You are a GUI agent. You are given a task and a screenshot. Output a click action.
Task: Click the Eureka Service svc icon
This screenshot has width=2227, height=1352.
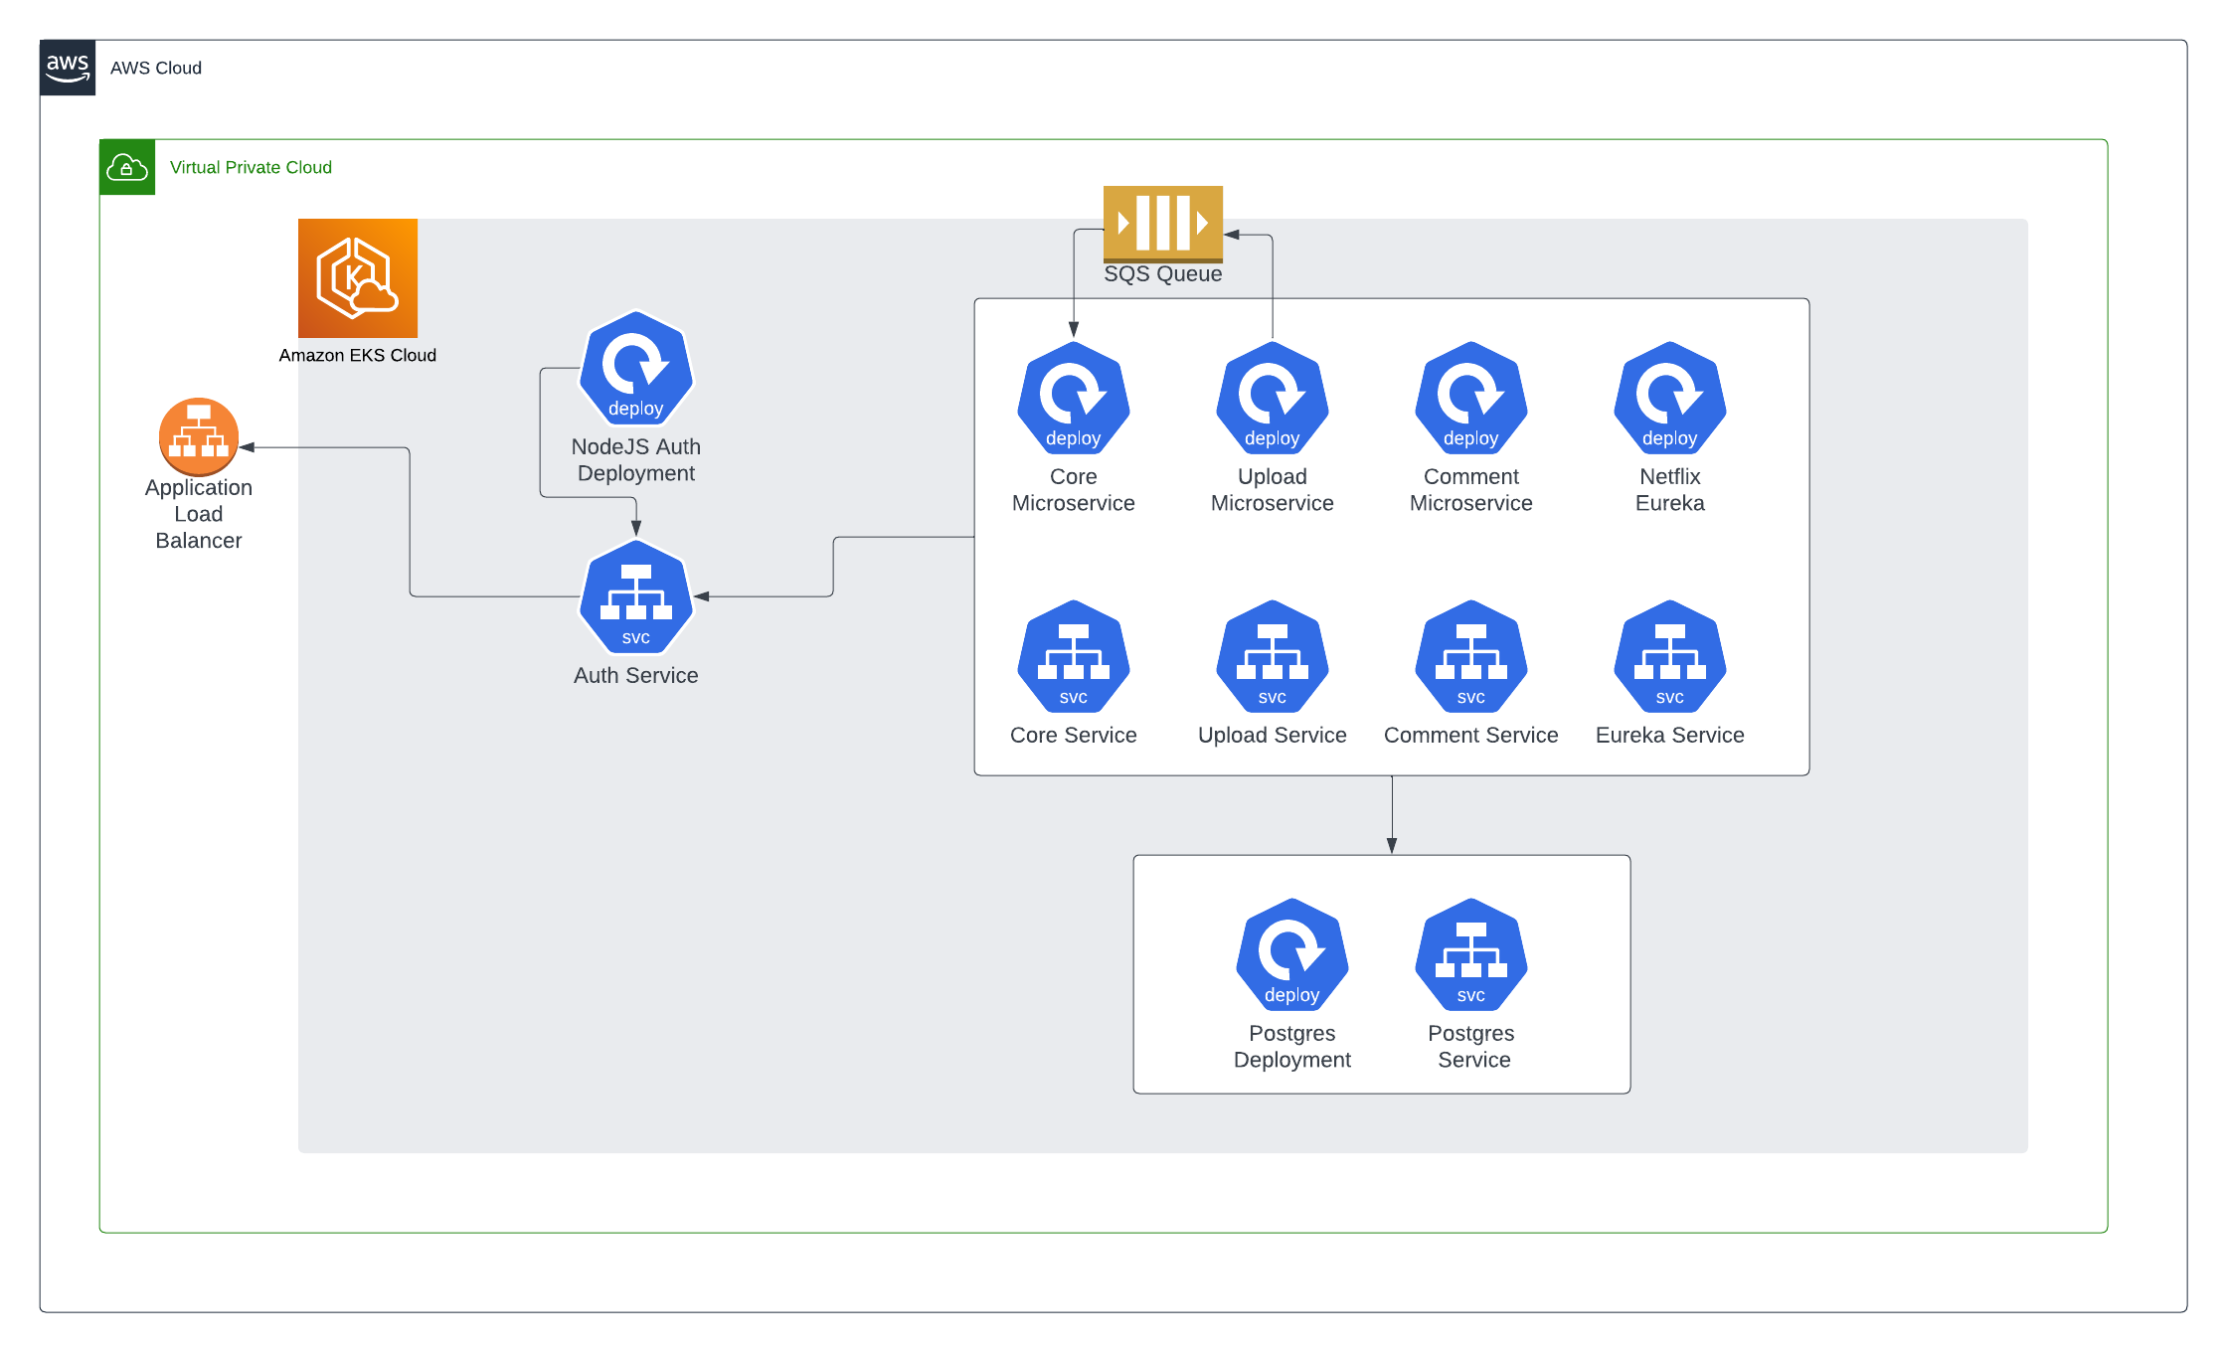(1668, 657)
